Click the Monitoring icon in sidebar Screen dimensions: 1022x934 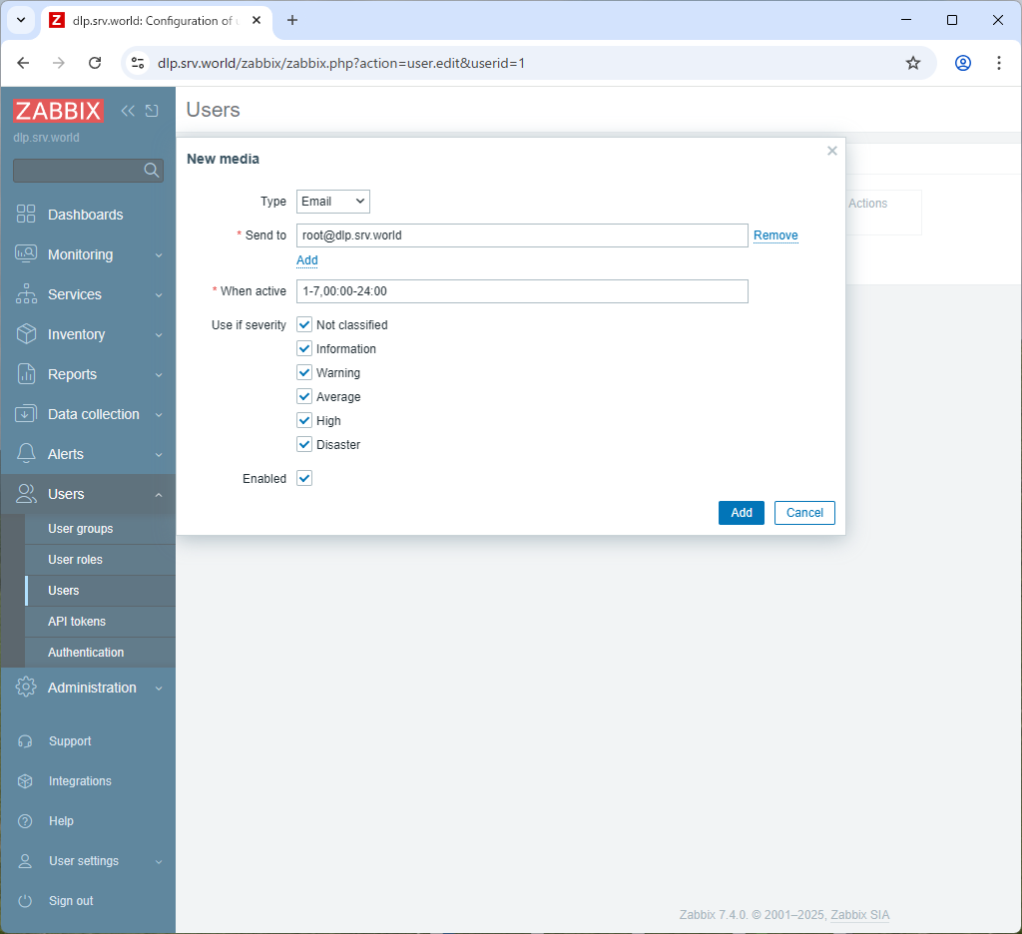coord(26,254)
